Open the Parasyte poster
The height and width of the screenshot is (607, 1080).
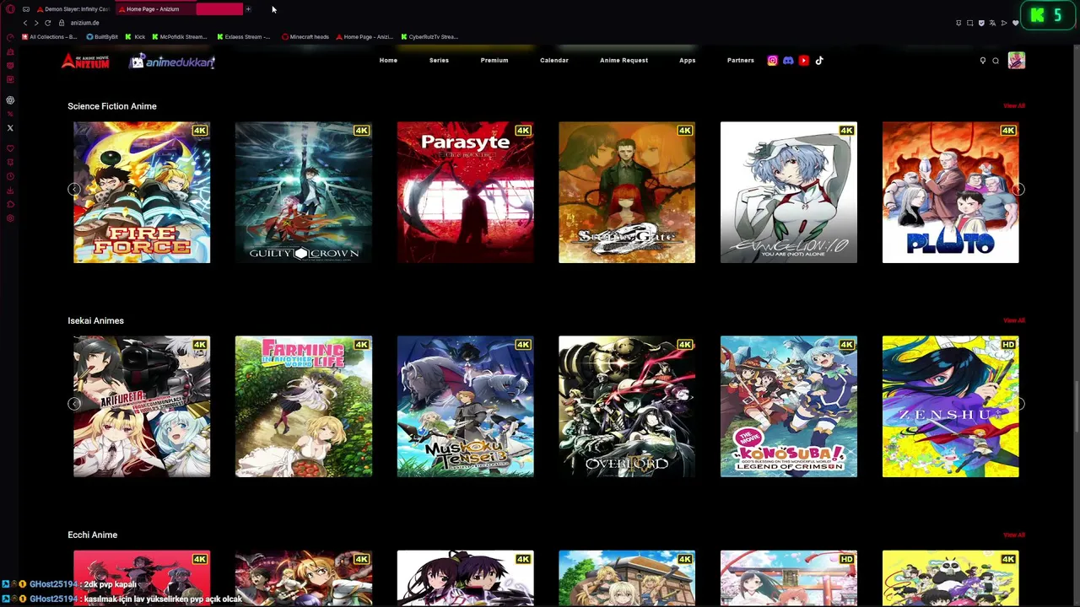point(466,192)
